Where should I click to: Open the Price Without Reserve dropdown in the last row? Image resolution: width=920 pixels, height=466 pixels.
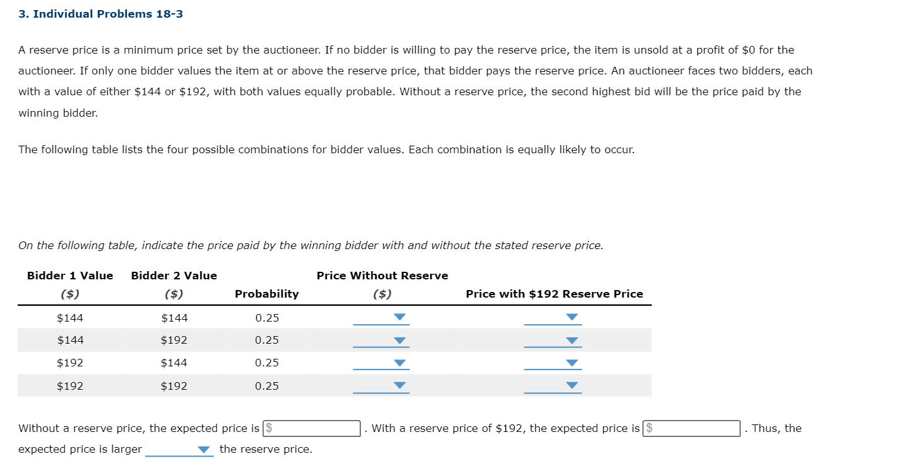[x=399, y=385]
